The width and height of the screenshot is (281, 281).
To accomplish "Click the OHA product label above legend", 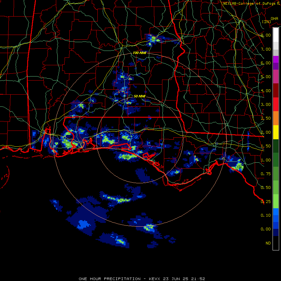I will click(274, 18).
